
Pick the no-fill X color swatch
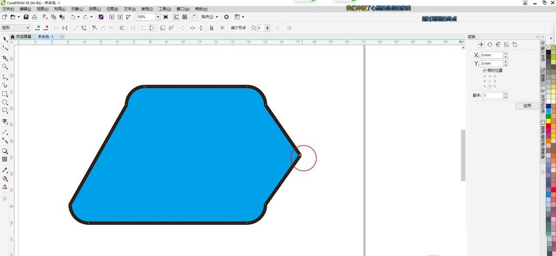[549, 47]
